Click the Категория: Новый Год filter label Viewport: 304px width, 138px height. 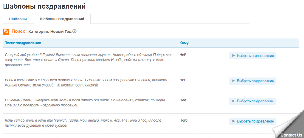(x=50, y=31)
